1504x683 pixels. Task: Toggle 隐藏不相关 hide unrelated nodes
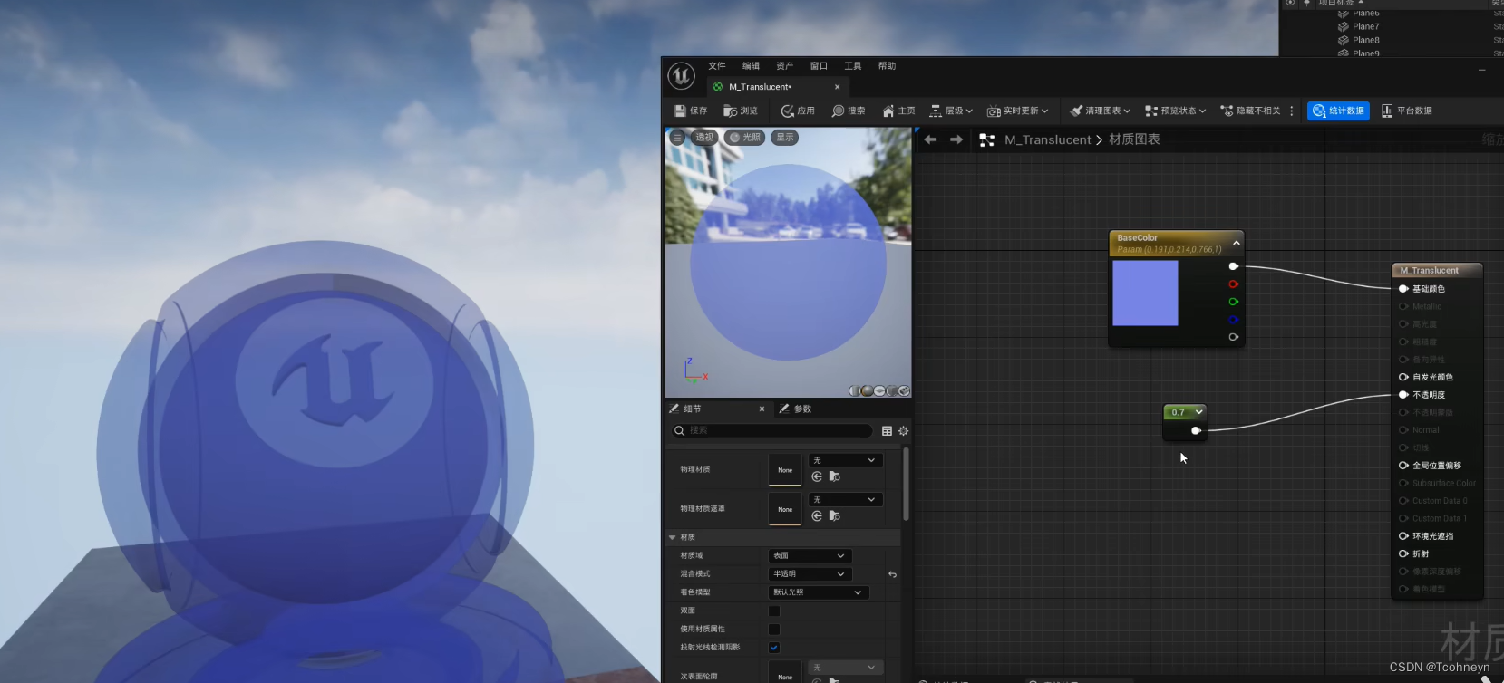[x=1250, y=111]
